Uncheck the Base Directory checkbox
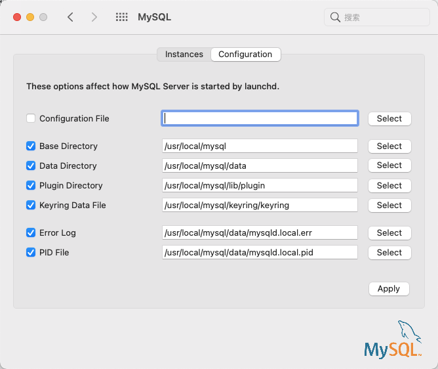The width and height of the screenshot is (438, 369). tap(31, 146)
